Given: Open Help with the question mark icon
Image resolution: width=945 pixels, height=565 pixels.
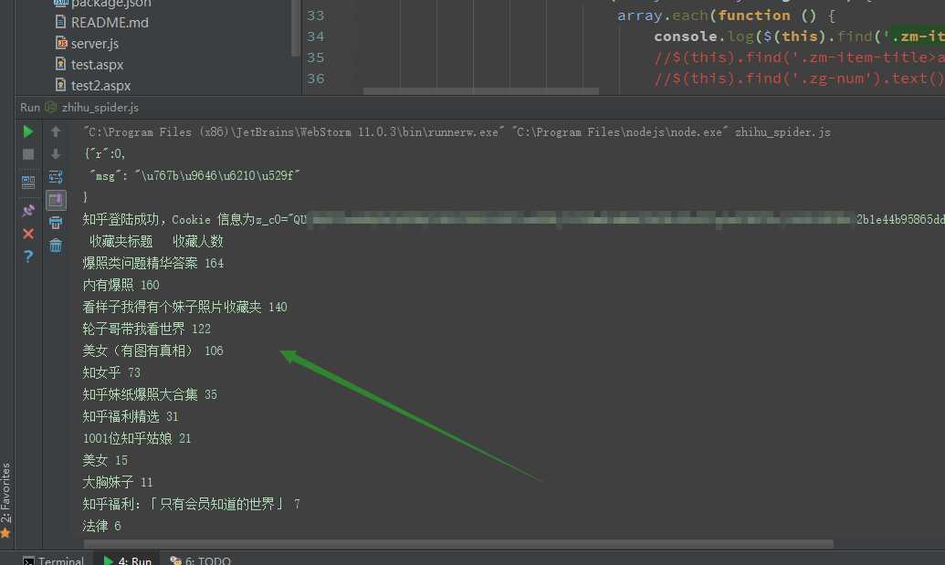Looking at the screenshot, I should [27, 256].
